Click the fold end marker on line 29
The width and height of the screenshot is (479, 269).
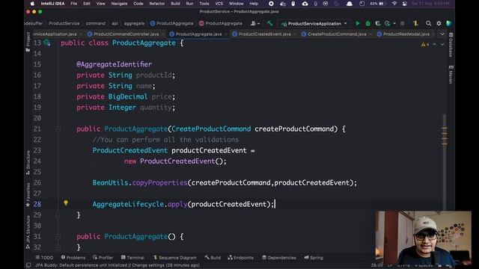click(58, 215)
